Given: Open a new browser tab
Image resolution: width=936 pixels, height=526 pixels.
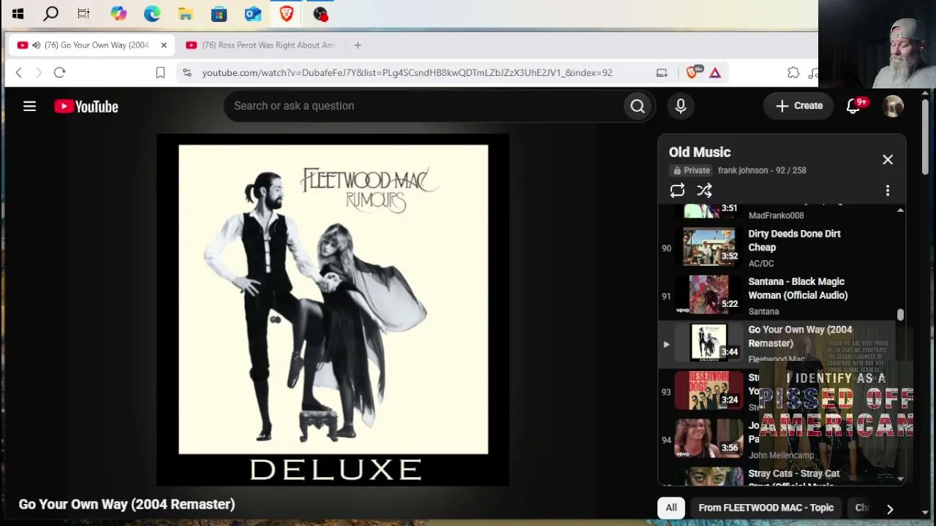Looking at the screenshot, I should [358, 45].
